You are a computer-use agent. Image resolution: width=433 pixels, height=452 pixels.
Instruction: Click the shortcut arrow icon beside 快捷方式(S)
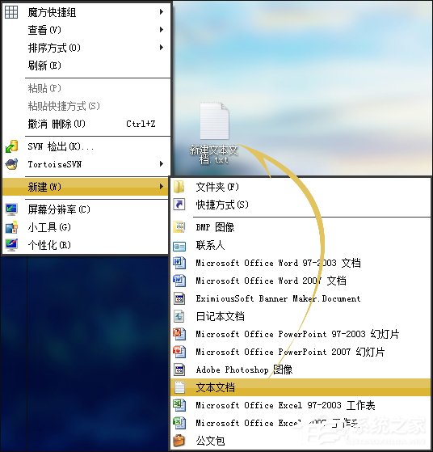click(179, 205)
